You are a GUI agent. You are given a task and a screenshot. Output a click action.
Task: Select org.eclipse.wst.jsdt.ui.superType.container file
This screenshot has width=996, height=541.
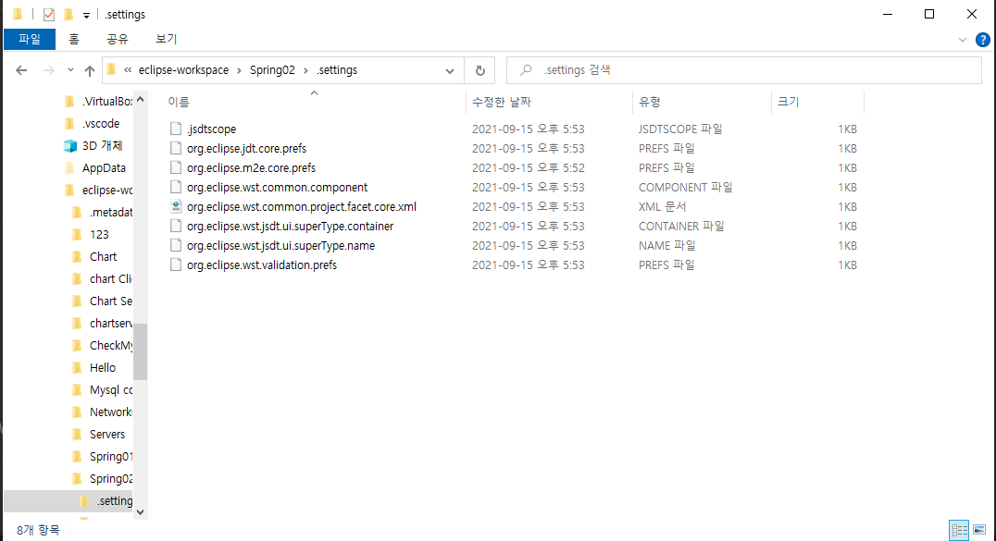click(291, 226)
